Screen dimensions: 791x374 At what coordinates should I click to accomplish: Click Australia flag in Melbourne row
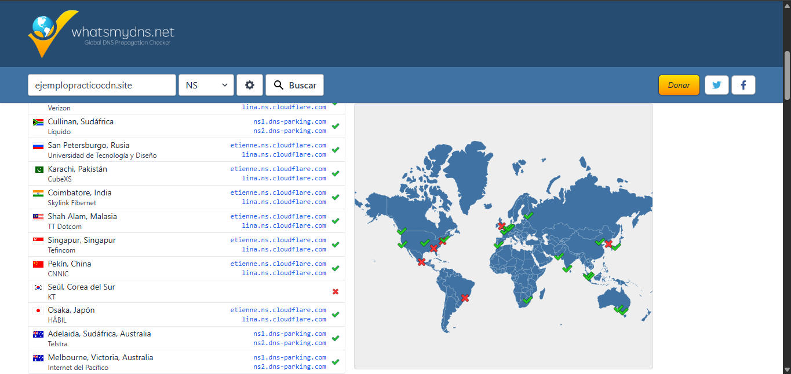pos(38,358)
